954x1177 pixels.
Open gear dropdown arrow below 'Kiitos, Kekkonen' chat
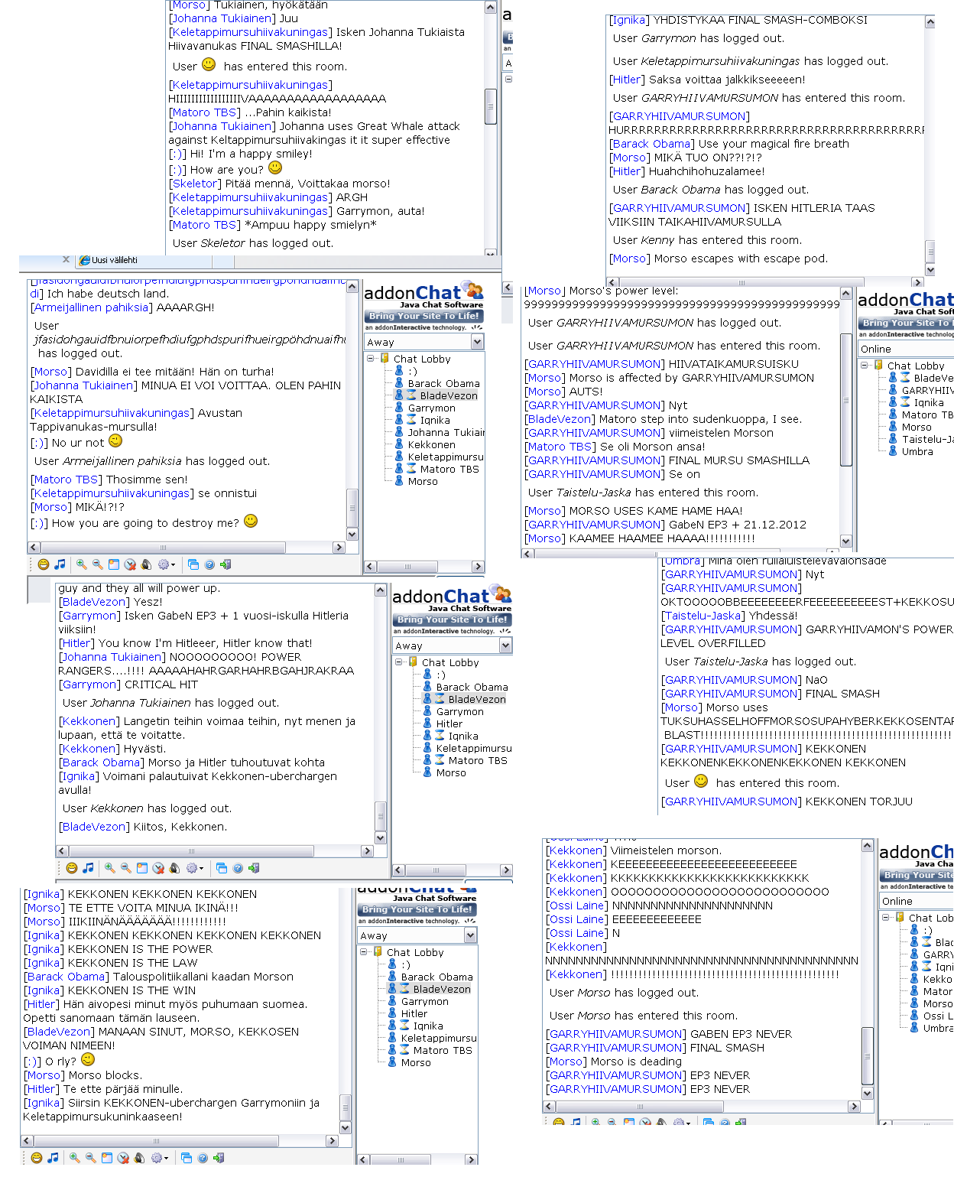tap(201, 869)
